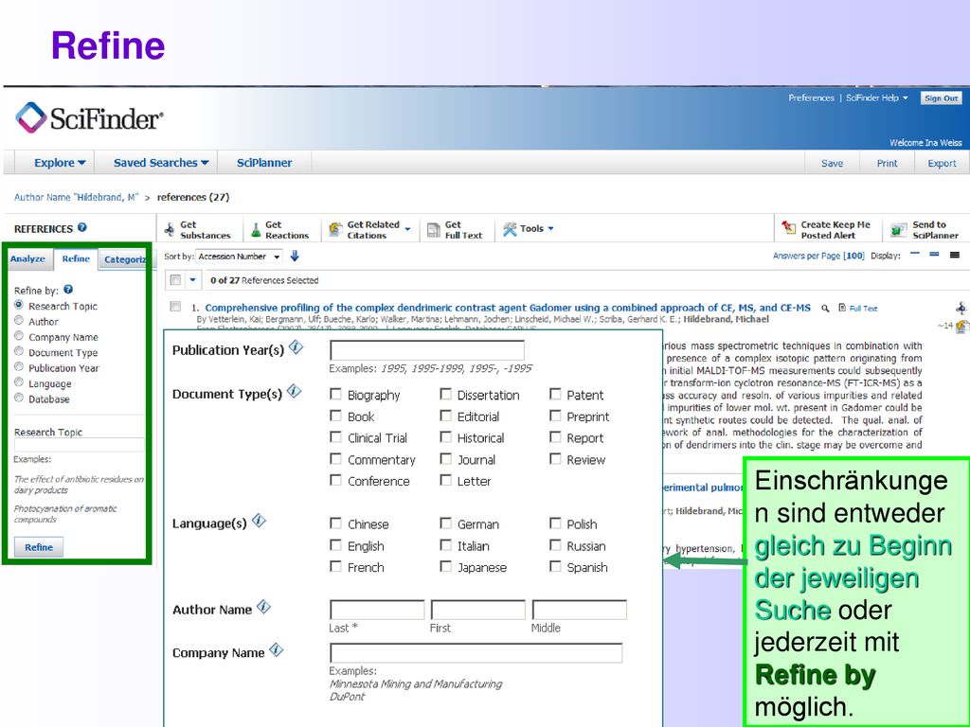
Task: Click the Get Reactions flask icon
Action: (x=256, y=230)
